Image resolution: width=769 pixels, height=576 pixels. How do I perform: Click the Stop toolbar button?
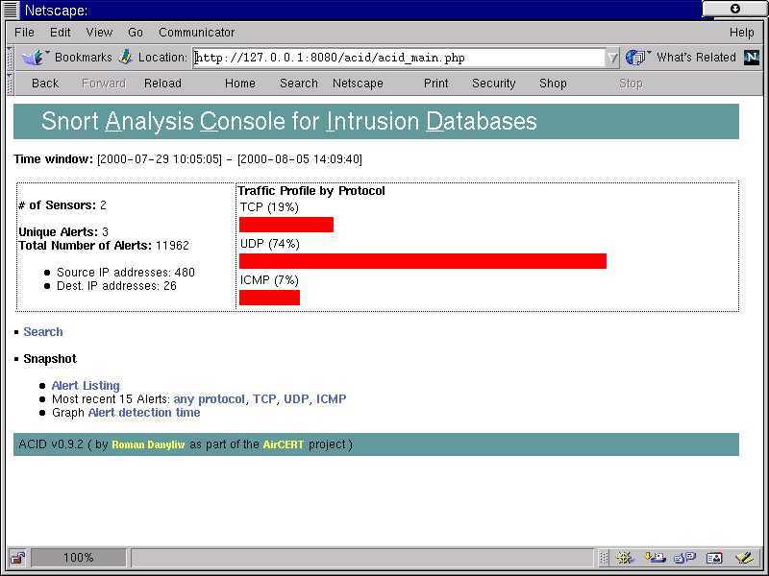[x=631, y=84]
